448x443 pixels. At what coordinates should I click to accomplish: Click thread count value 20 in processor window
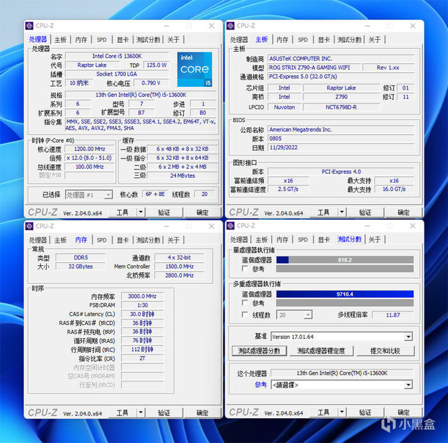(x=205, y=194)
